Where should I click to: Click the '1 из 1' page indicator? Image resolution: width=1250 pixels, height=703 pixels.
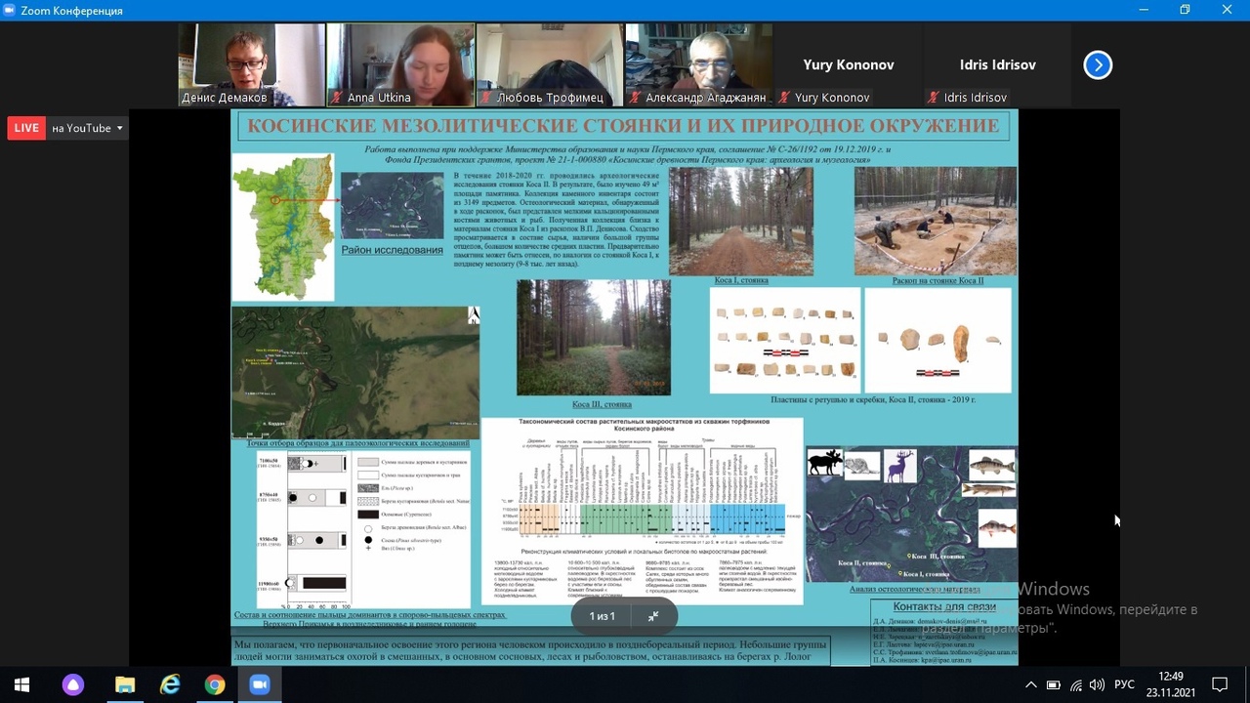[603, 616]
